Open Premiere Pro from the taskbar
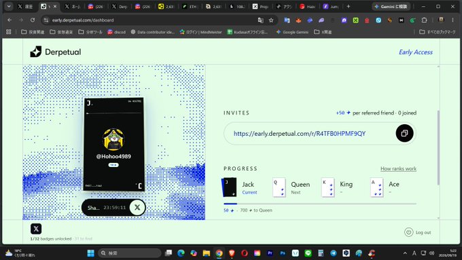Screen dimensions: 462x260 point(270,253)
